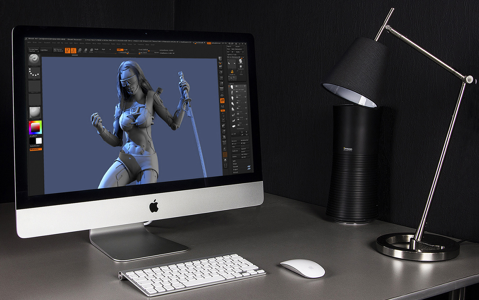Image resolution: width=479 pixels, height=300 pixels.
Task: Open the Material menu
Action: point(88,43)
